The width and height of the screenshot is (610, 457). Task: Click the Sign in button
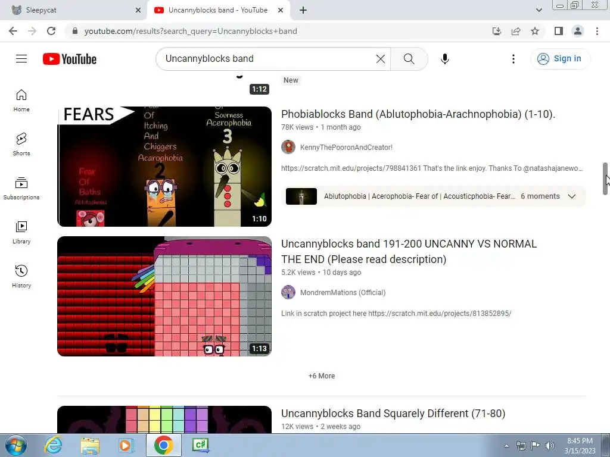[x=560, y=59]
